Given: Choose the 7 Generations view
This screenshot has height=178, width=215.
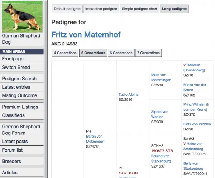Looking at the screenshot, I should tap(148, 53).
